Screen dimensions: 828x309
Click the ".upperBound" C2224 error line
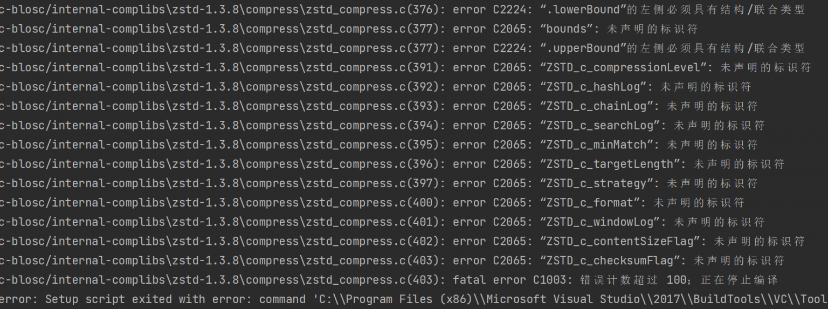click(x=402, y=49)
